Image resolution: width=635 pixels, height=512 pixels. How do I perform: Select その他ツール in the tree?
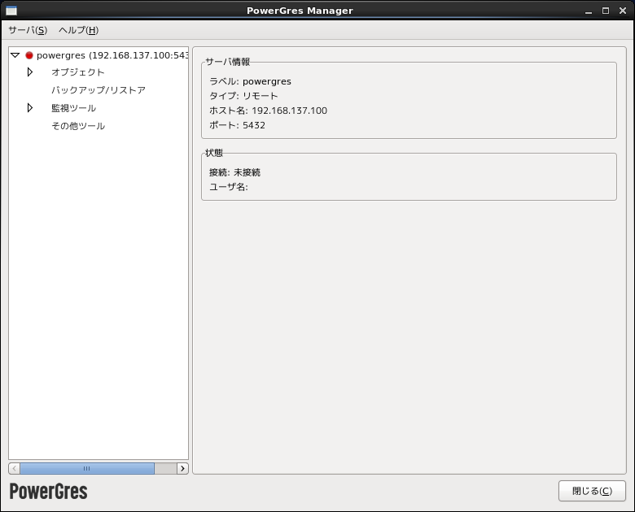tap(78, 126)
